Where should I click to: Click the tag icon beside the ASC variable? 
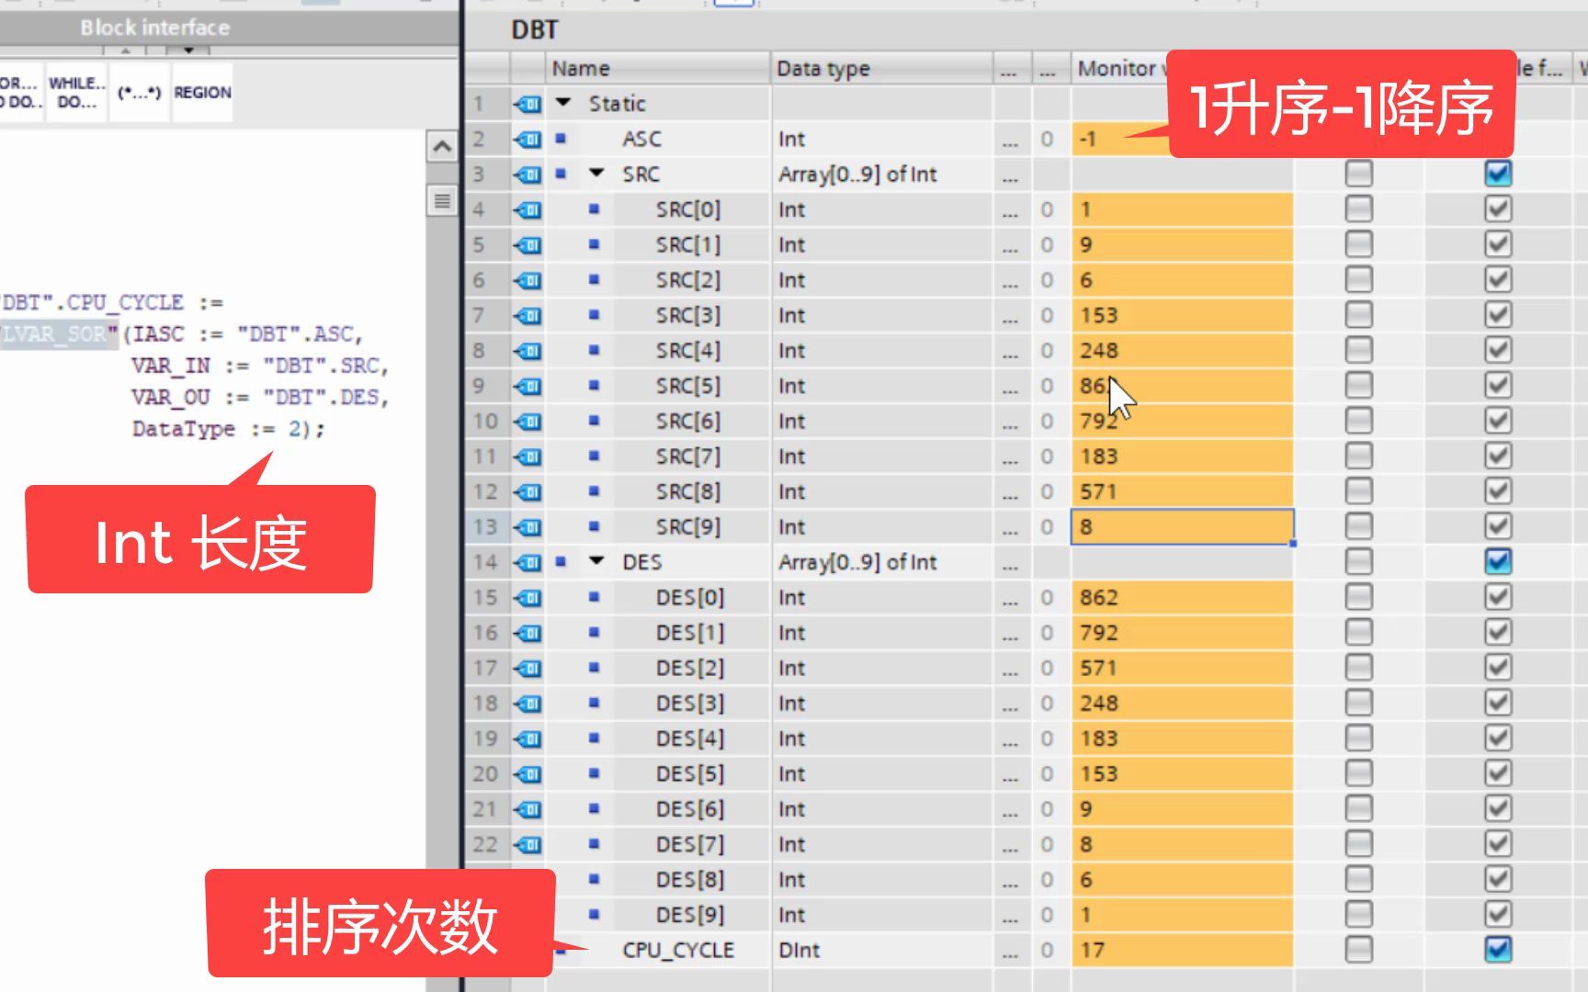[x=528, y=139]
